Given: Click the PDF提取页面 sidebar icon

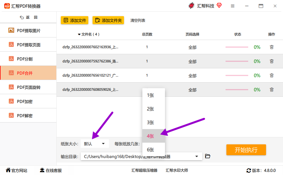Looking at the screenshot, I should click(x=11, y=44).
